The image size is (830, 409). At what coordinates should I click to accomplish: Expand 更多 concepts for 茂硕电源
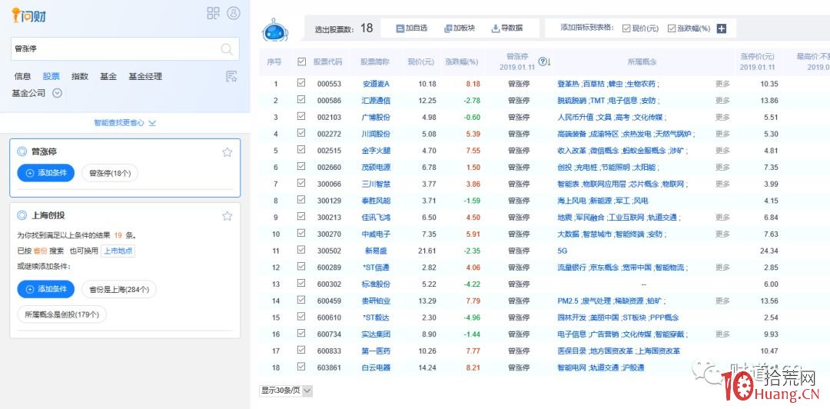[722, 168]
